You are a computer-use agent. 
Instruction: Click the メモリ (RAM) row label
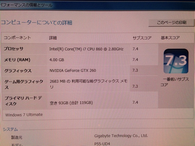(x=17, y=60)
